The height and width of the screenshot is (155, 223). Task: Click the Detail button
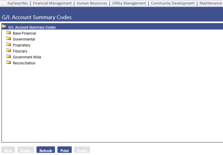click(x=82, y=150)
